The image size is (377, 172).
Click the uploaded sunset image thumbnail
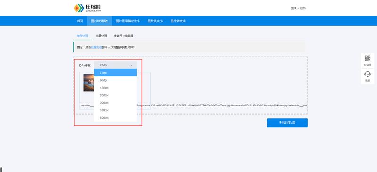coord(89,83)
